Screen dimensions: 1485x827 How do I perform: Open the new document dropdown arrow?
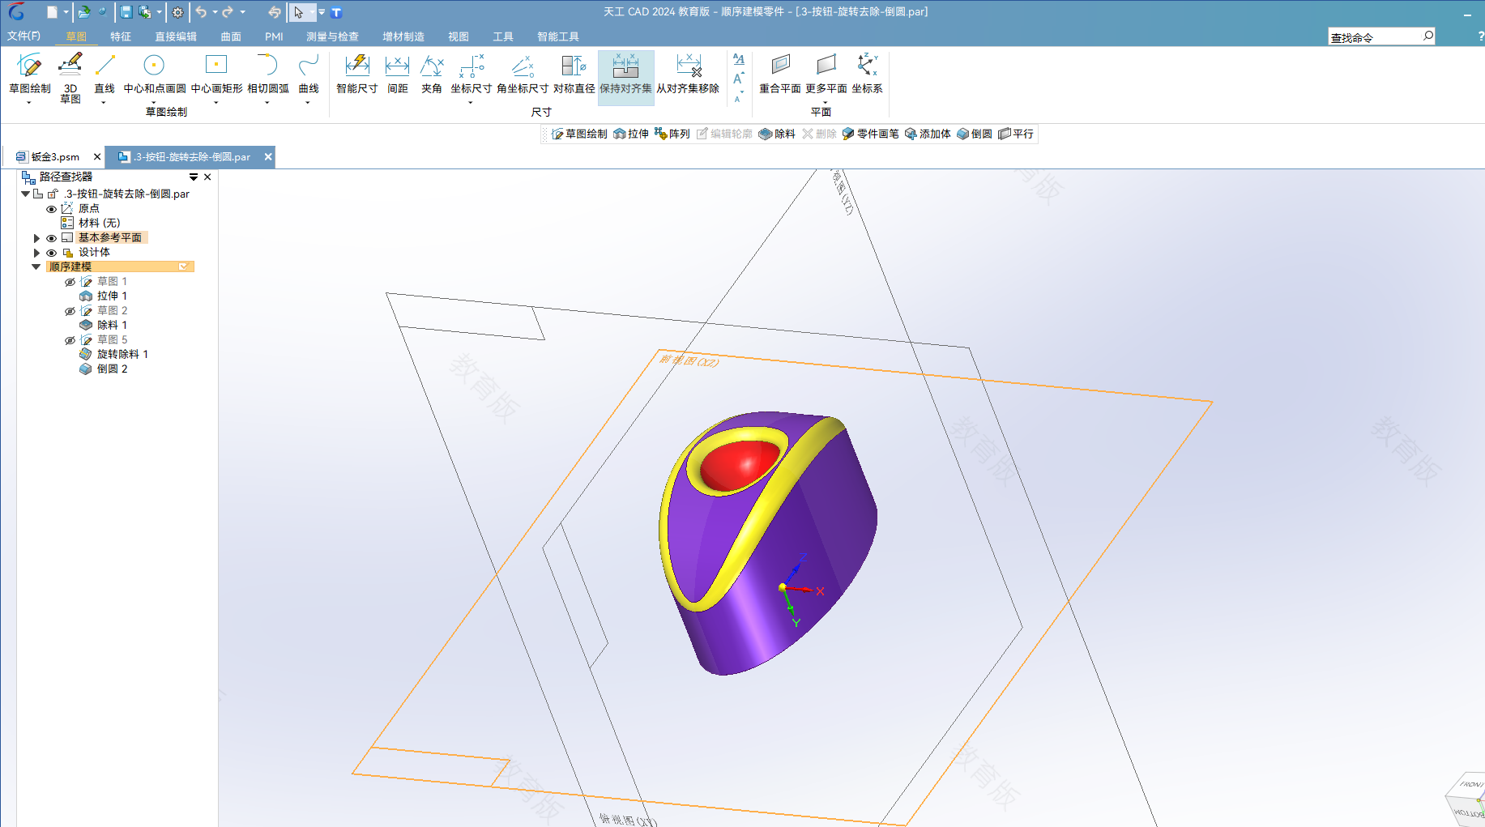coord(66,12)
